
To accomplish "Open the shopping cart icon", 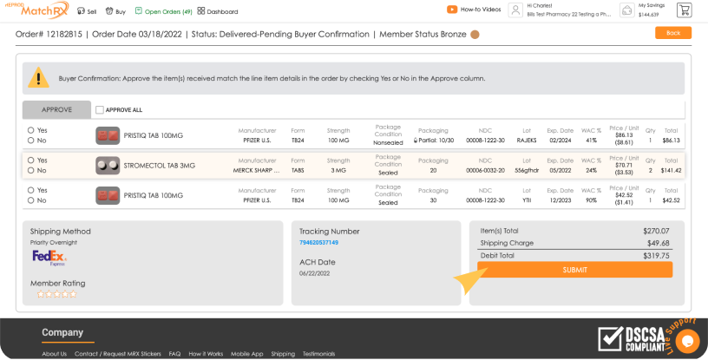I will (684, 10).
